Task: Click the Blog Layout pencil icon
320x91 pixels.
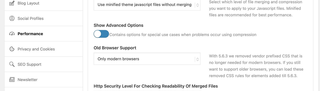Action: click(12, 3)
